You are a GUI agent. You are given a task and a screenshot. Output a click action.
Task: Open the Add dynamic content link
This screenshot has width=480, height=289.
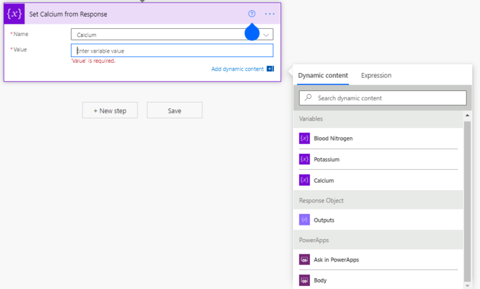point(237,69)
